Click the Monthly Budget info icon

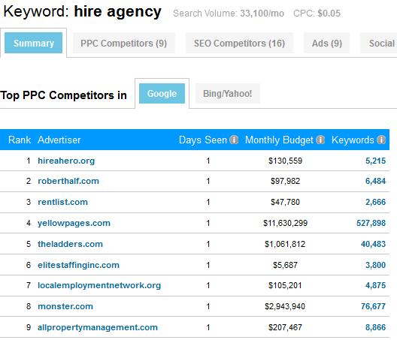tap(320, 140)
